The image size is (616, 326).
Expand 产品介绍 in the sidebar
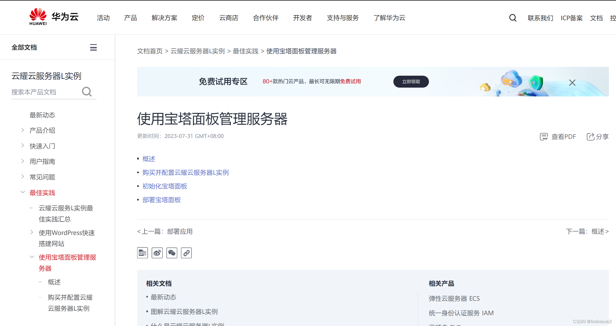point(23,130)
